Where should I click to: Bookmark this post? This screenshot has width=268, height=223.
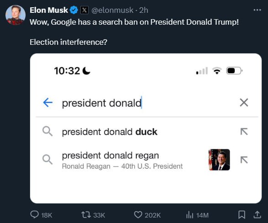click(x=242, y=215)
